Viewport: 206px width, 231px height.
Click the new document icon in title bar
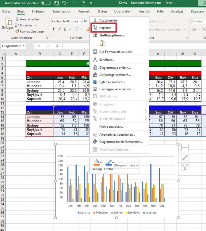pos(83,3)
